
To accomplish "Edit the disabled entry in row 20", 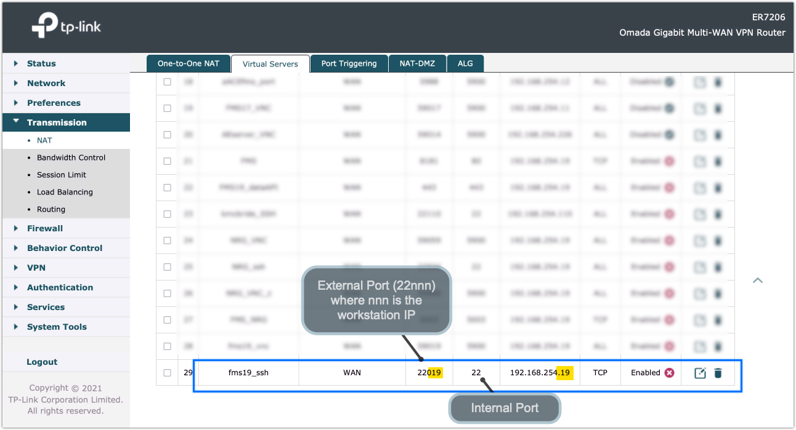I will [x=700, y=135].
